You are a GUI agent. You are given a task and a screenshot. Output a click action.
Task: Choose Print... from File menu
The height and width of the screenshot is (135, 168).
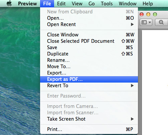[89, 129]
